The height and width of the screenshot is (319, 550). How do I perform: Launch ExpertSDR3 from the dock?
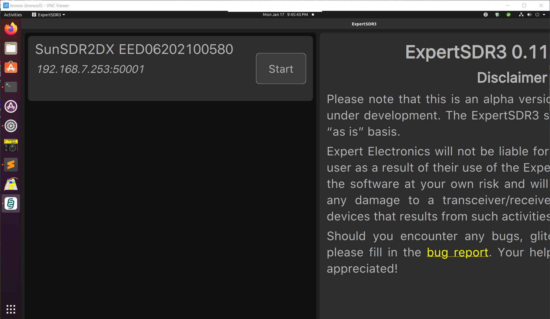(x=11, y=203)
